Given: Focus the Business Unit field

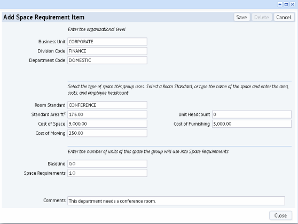Looking at the screenshot, I should (107, 42).
